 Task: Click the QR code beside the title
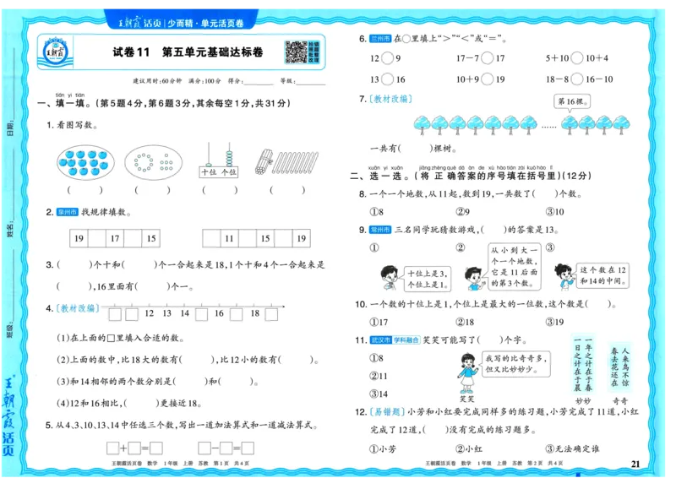(297, 52)
